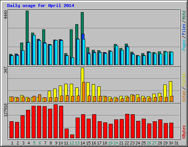Image resolution: width=188 pixels, height=147 pixels.
Task: Click the red KBytes bar for day 22
Action: tap(127, 126)
